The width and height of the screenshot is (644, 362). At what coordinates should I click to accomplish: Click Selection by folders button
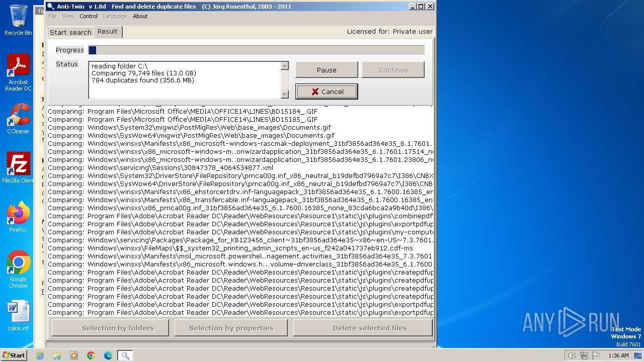pyautogui.click(x=110, y=328)
